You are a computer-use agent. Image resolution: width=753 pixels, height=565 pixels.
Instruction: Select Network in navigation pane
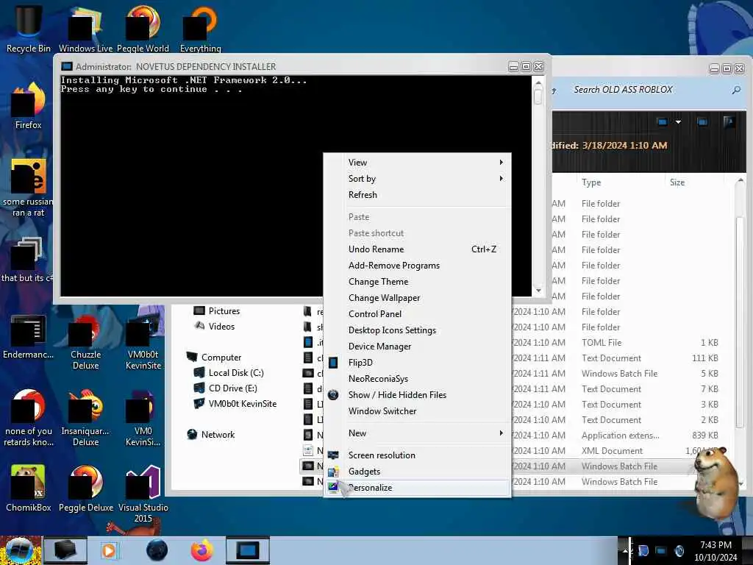click(x=211, y=435)
